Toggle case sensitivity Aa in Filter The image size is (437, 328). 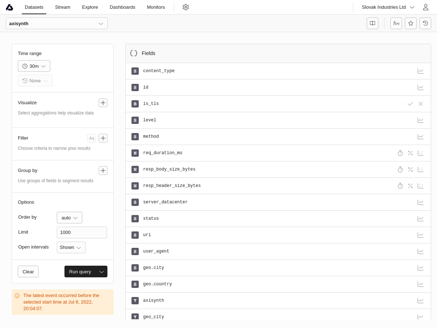click(x=91, y=138)
